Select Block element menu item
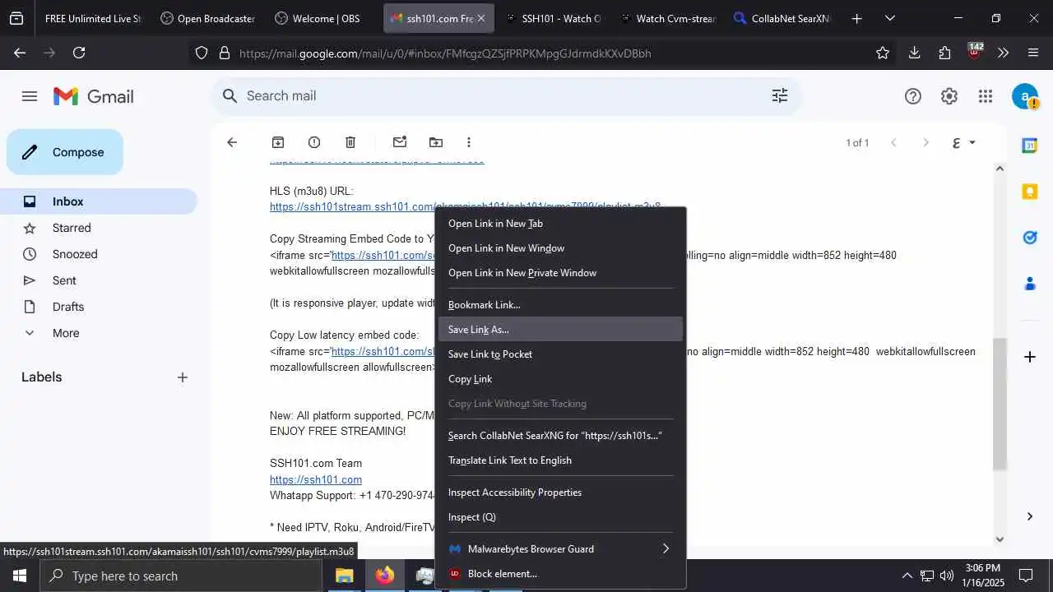 [561, 574]
